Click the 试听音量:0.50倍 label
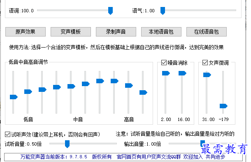Viewport: 251px width, 162px height. point(23,144)
